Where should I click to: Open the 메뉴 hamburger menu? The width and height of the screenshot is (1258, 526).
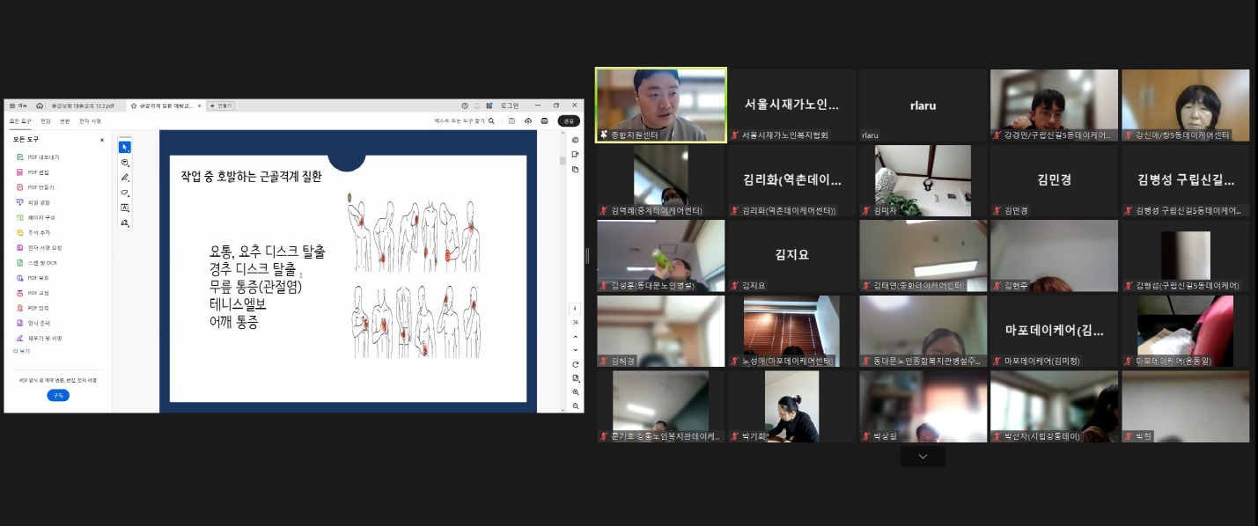(x=18, y=106)
